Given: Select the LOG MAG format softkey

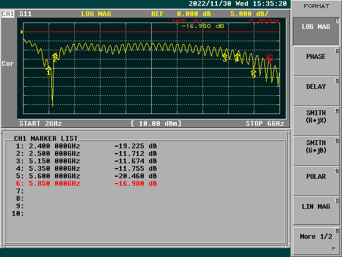Looking at the screenshot, I should [x=316, y=31].
